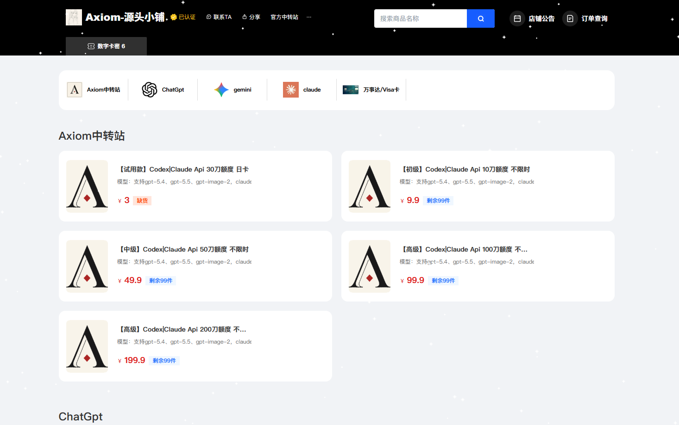Click model description under 中级 product
Image resolution: width=679 pixels, height=425 pixels.
click(184, 262)
